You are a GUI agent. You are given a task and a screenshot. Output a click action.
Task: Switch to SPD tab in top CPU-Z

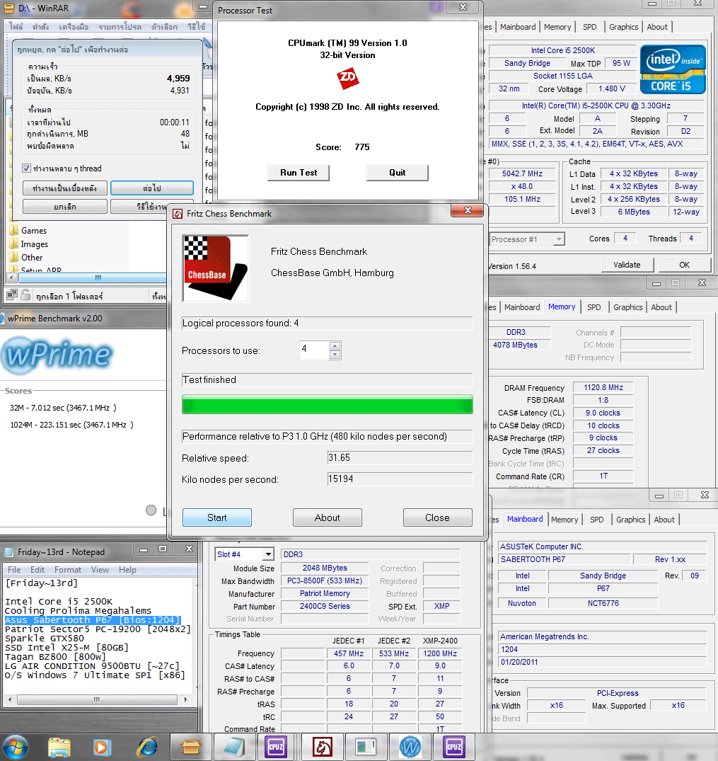[x=589, y=27]
